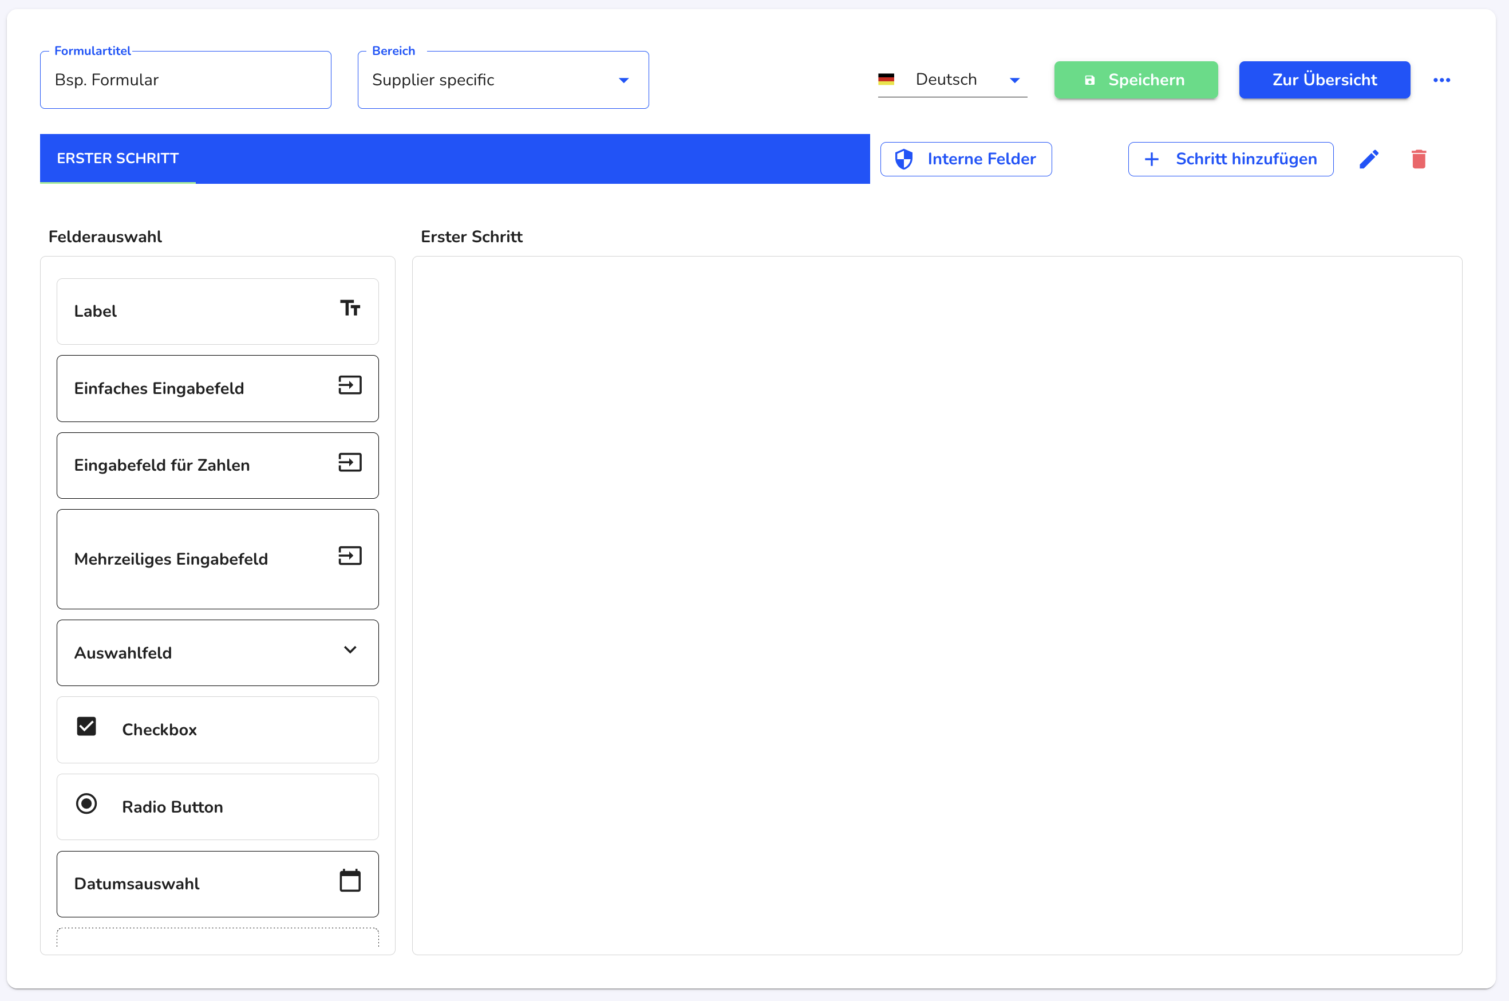Open the Deutsch language dropdown
1509x1001 pixels.
[x=953, y=80]
